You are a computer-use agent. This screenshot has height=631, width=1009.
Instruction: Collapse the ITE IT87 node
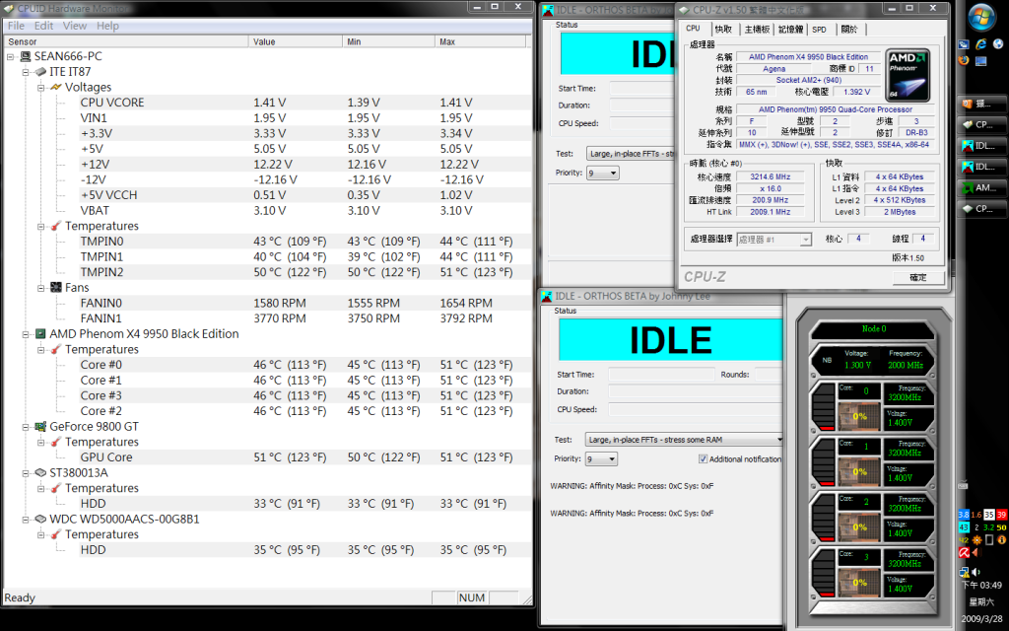tap(26, 72)
